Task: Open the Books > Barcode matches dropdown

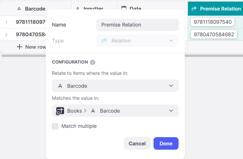Action: tap(115, 111)
